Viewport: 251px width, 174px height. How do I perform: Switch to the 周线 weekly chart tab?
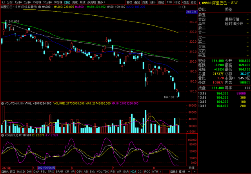pos(75,2)
